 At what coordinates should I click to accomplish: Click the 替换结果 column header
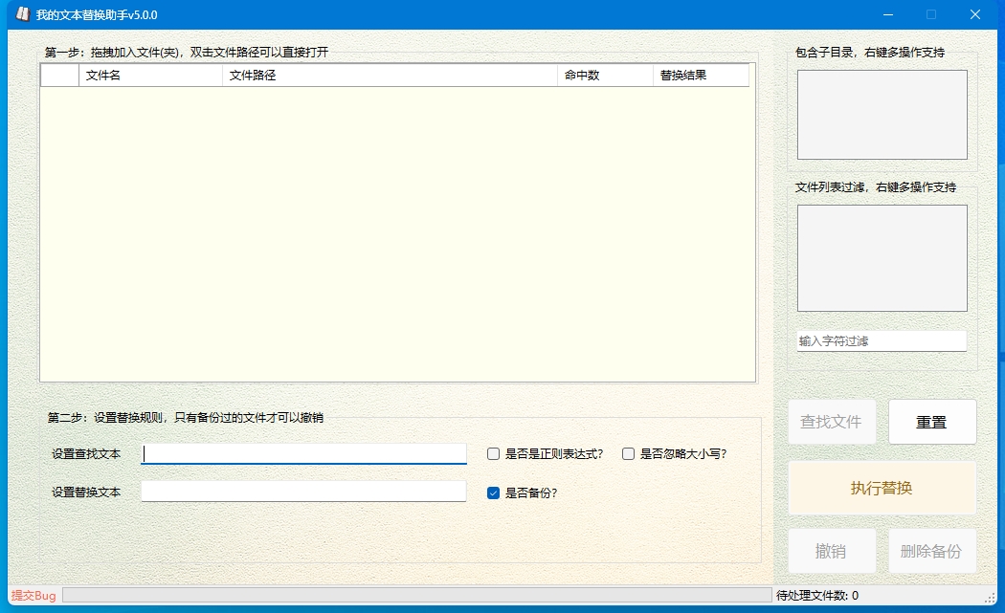tap(702, 75)
